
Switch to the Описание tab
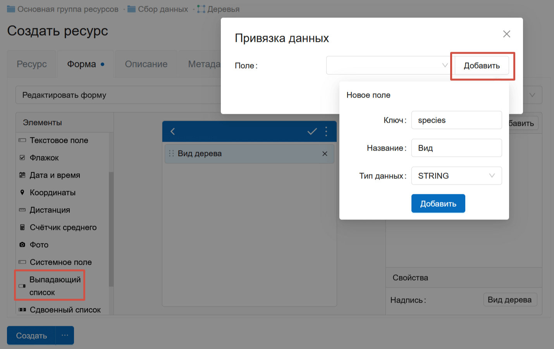tap(146, 64)
